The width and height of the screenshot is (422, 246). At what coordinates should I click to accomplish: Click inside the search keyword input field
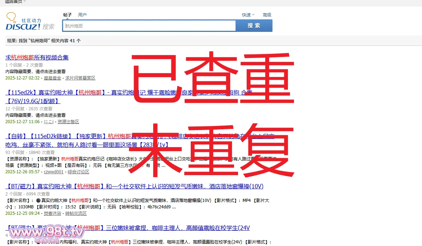[x=149, y=26]
